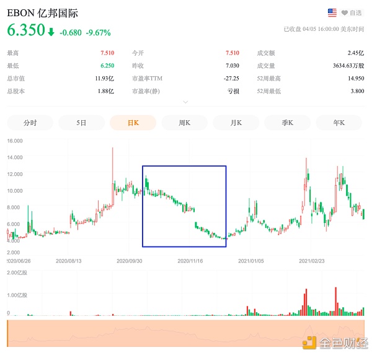Click the 成交额 value 2.45亿

click(x=356, y=53)
